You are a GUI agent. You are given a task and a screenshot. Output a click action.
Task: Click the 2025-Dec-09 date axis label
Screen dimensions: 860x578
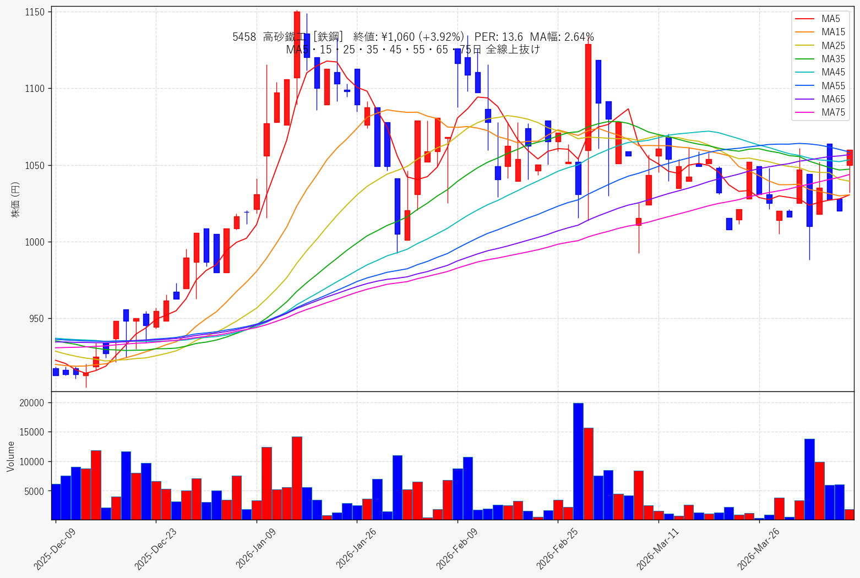(x=54, y=548)
